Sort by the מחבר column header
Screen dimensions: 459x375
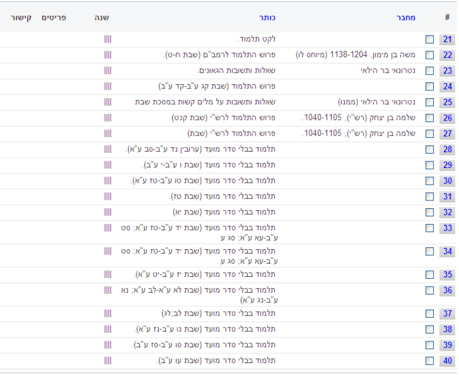tap(406, 17)
